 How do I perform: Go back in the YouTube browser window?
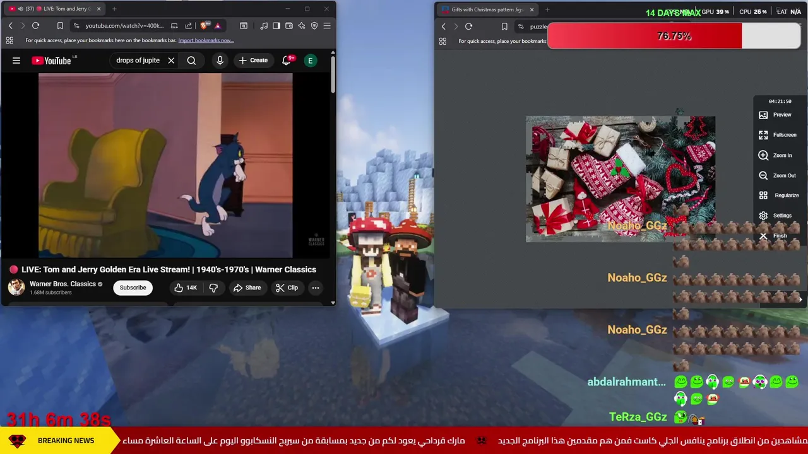point(10,26)
